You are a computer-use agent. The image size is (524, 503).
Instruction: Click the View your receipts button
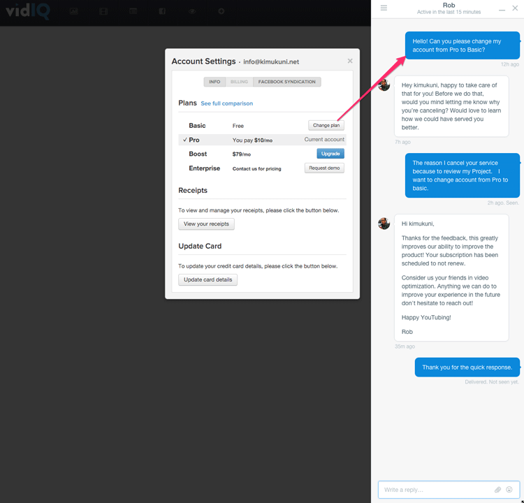click(x=206, y=224)
